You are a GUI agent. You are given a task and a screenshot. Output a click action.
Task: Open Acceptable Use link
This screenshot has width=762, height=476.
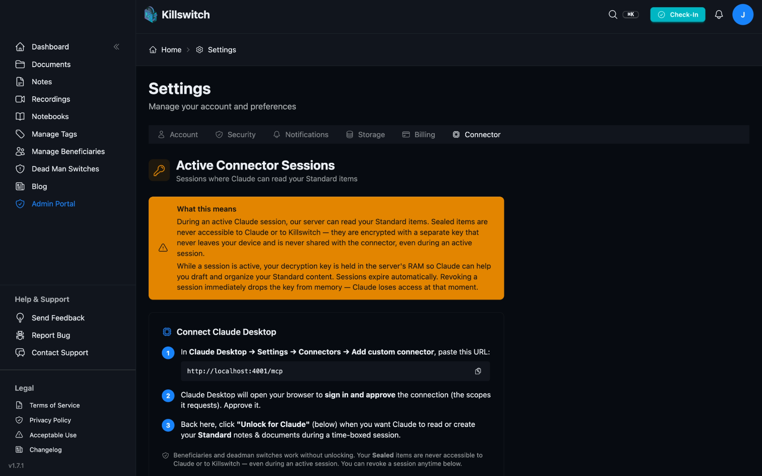click(53, 435)
